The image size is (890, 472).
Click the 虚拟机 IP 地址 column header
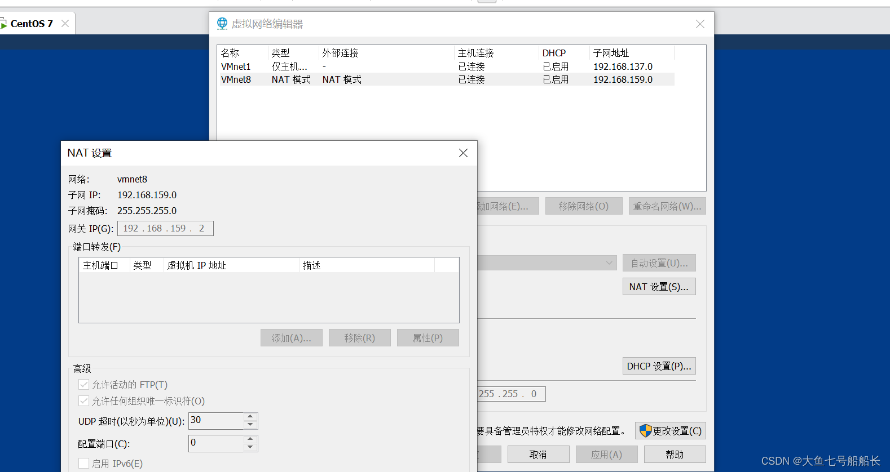231,265
